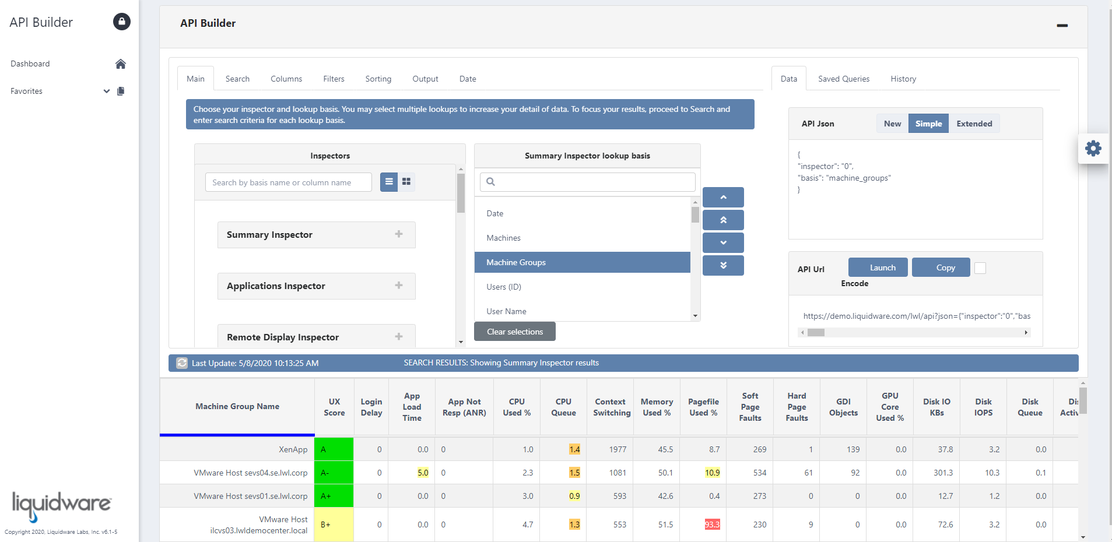Viewport: 1112px width, 542px height.
Task: Select Machine Groups in lookup basis list
Action: coord(583,262)
